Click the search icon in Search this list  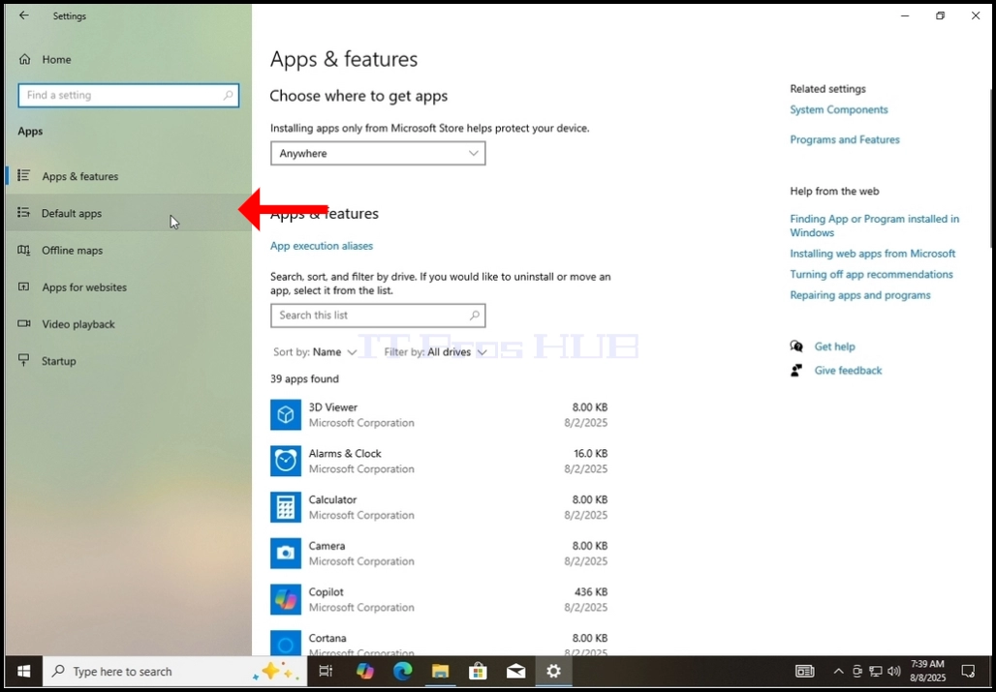pos(475,316)
